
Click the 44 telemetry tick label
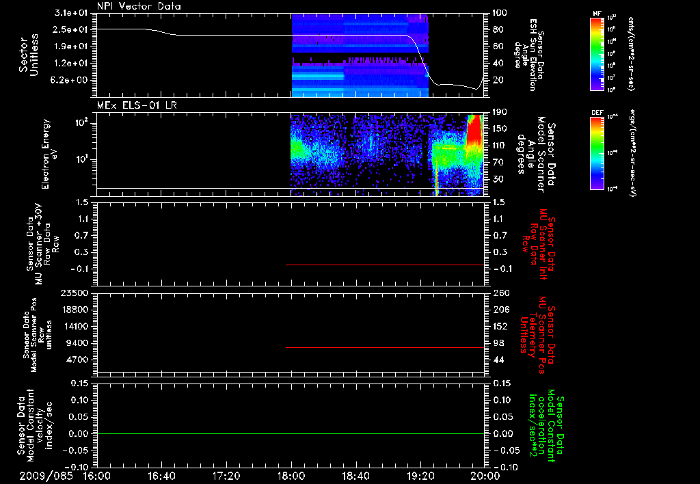click(x=499, y=360)
